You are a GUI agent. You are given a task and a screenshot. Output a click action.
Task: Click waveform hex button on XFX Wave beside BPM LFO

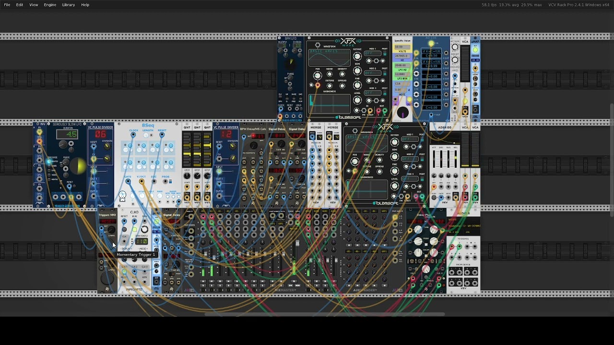(318, 45)
